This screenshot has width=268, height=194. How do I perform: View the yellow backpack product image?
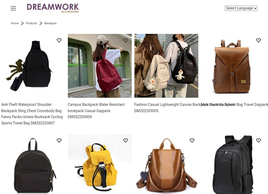pos(100,164)
